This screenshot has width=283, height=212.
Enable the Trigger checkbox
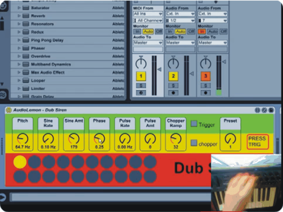(194, 124)
